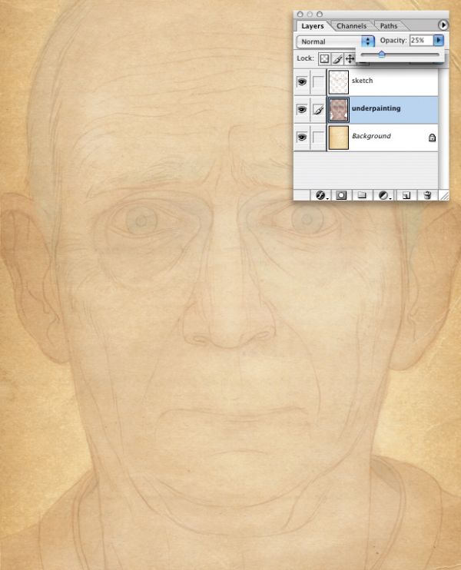This screenshot has width=461, height=570.
Task: Add a layer style via fx icon
Action: pyautogui.click(x=320, y=196)
